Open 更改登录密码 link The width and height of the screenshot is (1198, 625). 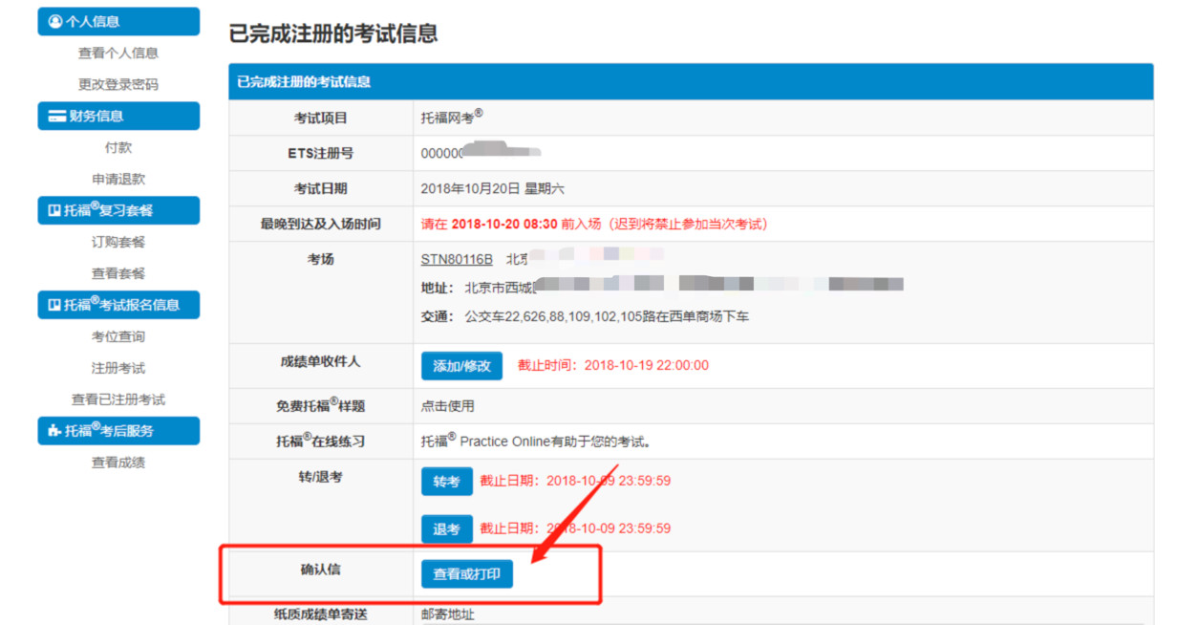coord(118,85)
